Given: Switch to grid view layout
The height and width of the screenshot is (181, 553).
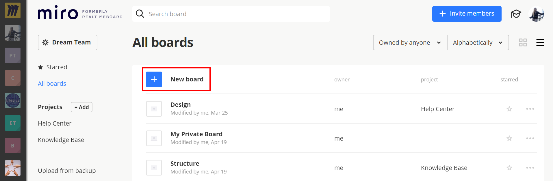Looking at the screenshot, I should (x=523, y=42).
